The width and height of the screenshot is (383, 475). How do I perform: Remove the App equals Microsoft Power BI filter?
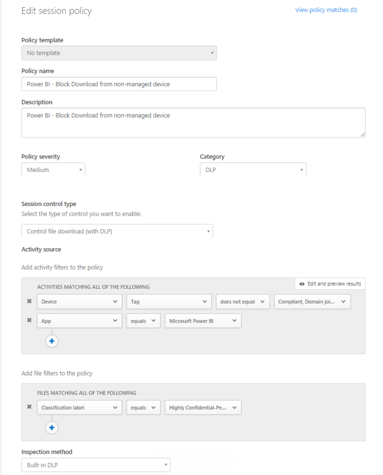pyautogui.click(x=29, y=321)
